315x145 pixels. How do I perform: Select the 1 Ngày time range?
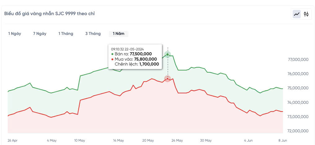point(15,34)
